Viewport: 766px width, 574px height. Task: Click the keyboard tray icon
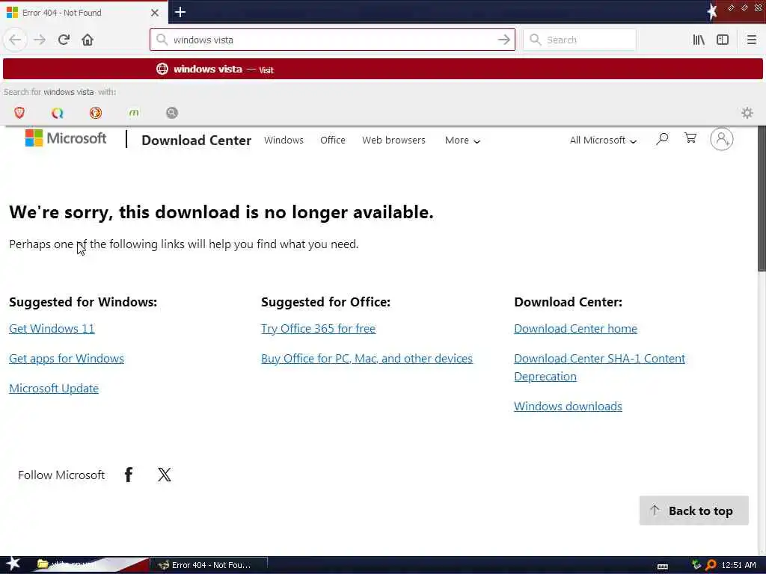pyautogui.click(x=663, y=567)
